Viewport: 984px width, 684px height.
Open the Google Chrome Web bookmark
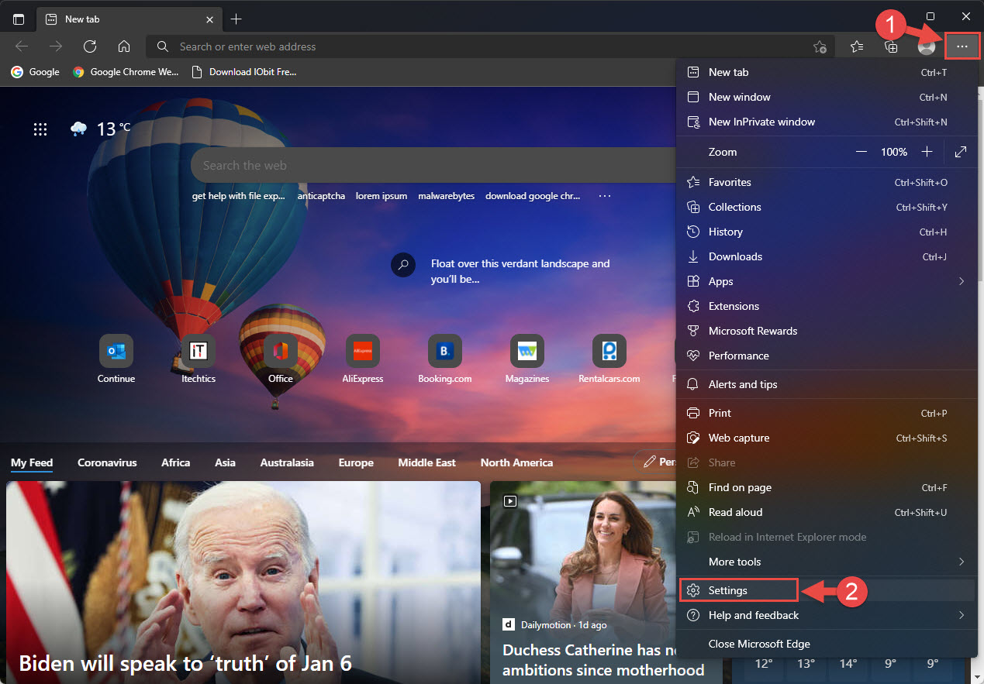tap(126, 72)
